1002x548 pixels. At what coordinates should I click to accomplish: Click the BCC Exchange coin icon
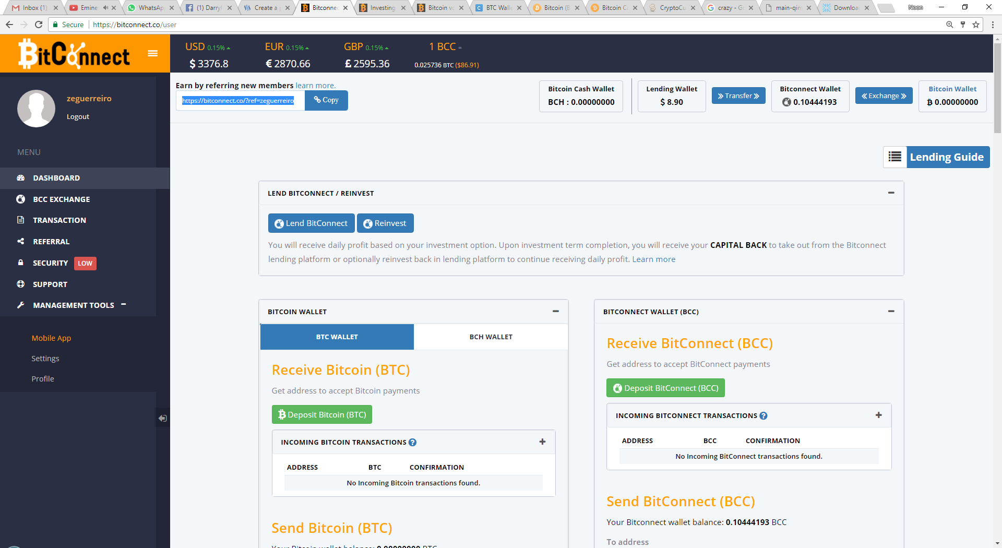click(21, 199)
